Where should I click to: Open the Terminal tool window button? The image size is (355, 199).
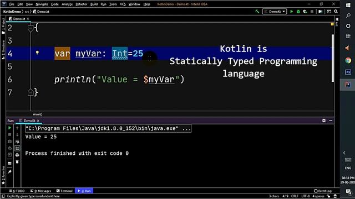pos(64,191)
